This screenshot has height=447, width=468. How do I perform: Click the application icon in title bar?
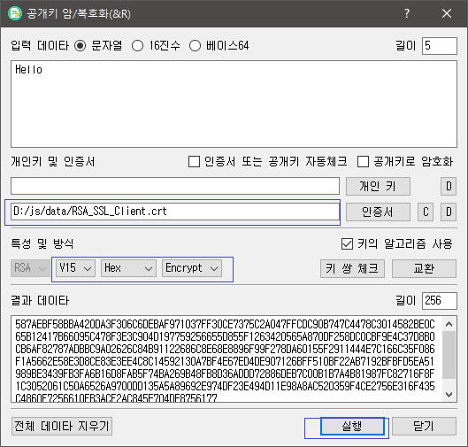15,13
